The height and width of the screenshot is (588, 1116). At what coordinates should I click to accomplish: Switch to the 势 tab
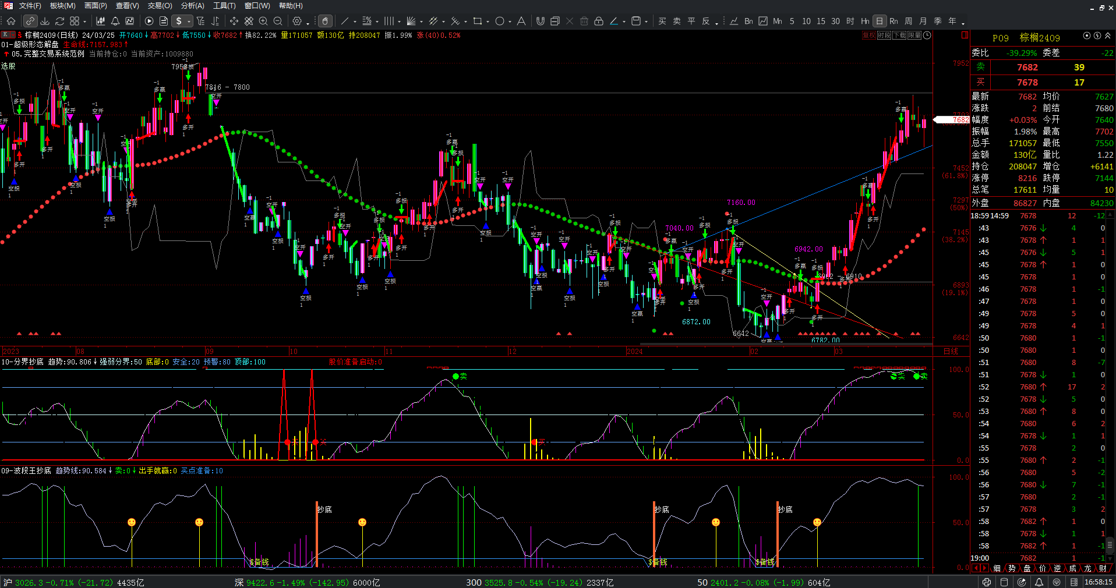point(1012,568)
